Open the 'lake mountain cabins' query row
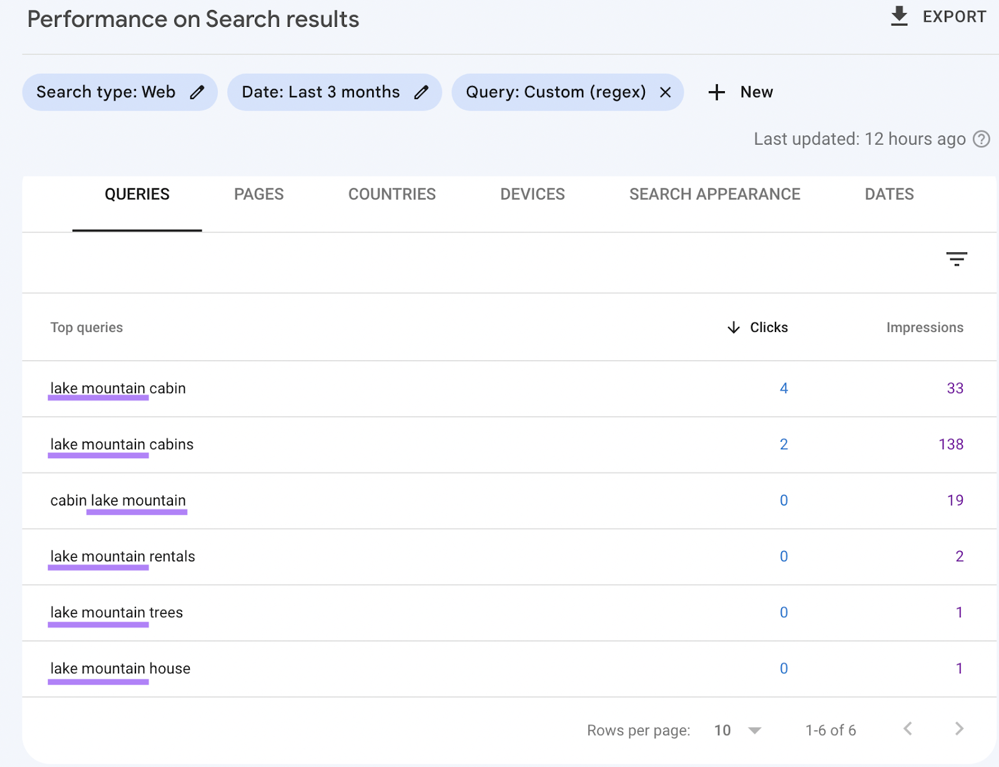Viewport: 999px width, 767px height. (122, 444)
